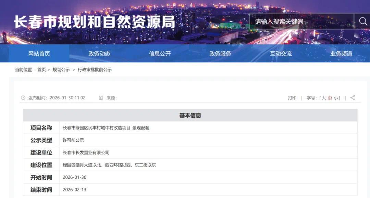
Task: Click the 建设单位 row label
Action: (41, 152)
